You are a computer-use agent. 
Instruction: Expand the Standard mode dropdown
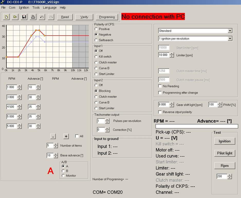click(230, 31)
